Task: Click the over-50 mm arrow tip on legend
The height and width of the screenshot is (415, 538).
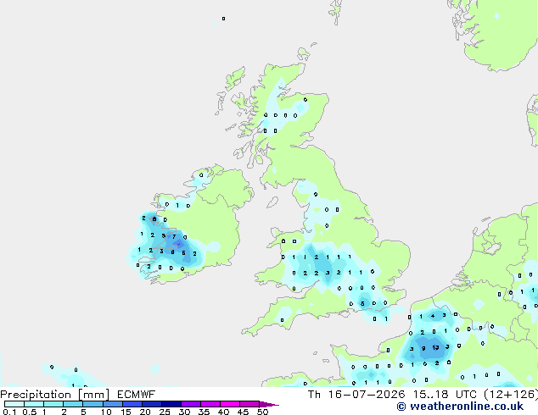Action: (x=269, y=404)
